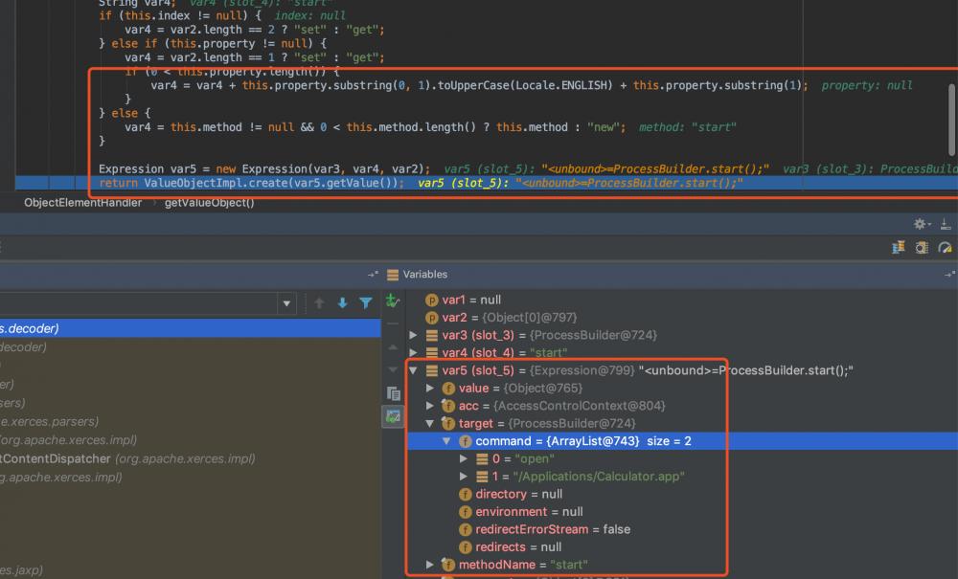Click ObjectElementHandler in the breadcrumb bar

82,203
